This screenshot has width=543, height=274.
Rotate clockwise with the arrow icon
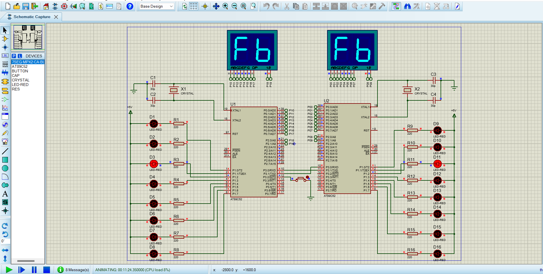[x=5, y=226]
